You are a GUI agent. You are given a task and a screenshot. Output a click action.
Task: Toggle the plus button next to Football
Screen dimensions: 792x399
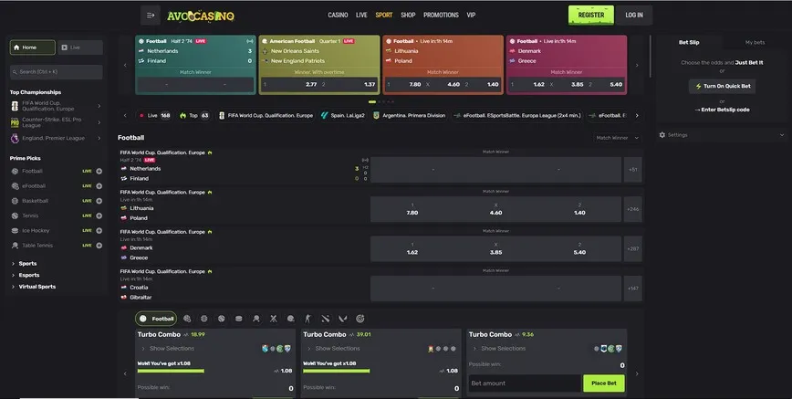[99, 171]
